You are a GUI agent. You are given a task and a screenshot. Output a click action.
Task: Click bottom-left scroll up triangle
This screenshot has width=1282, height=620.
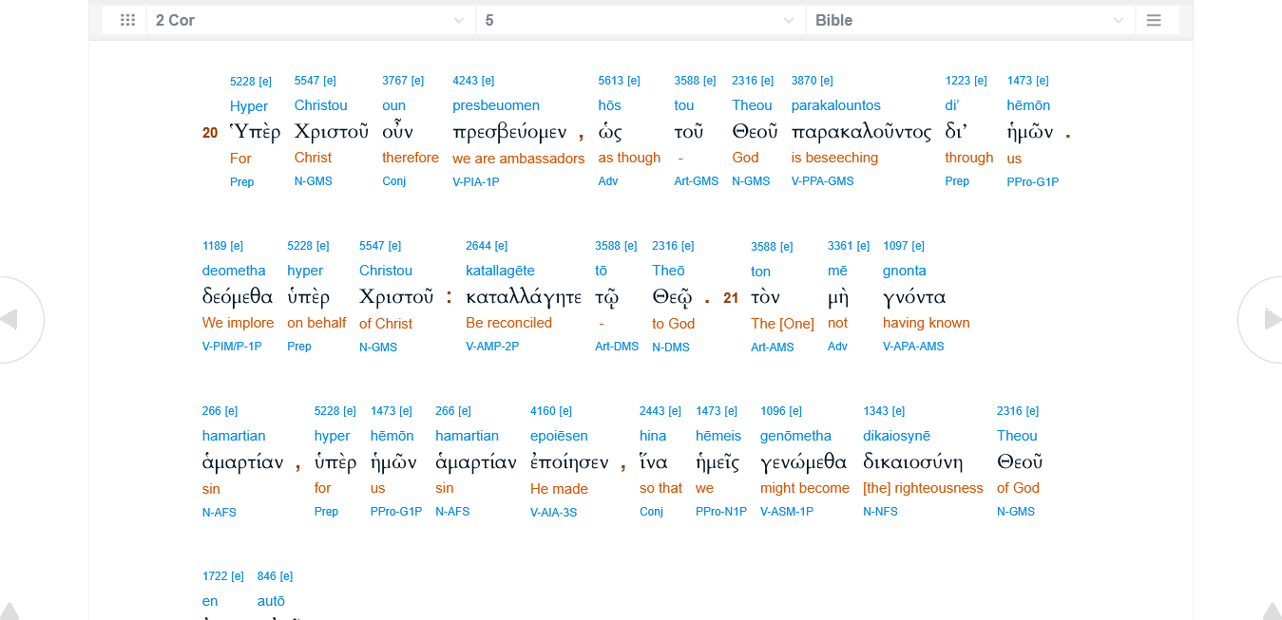pyautogui.click(x=8, y=611)
